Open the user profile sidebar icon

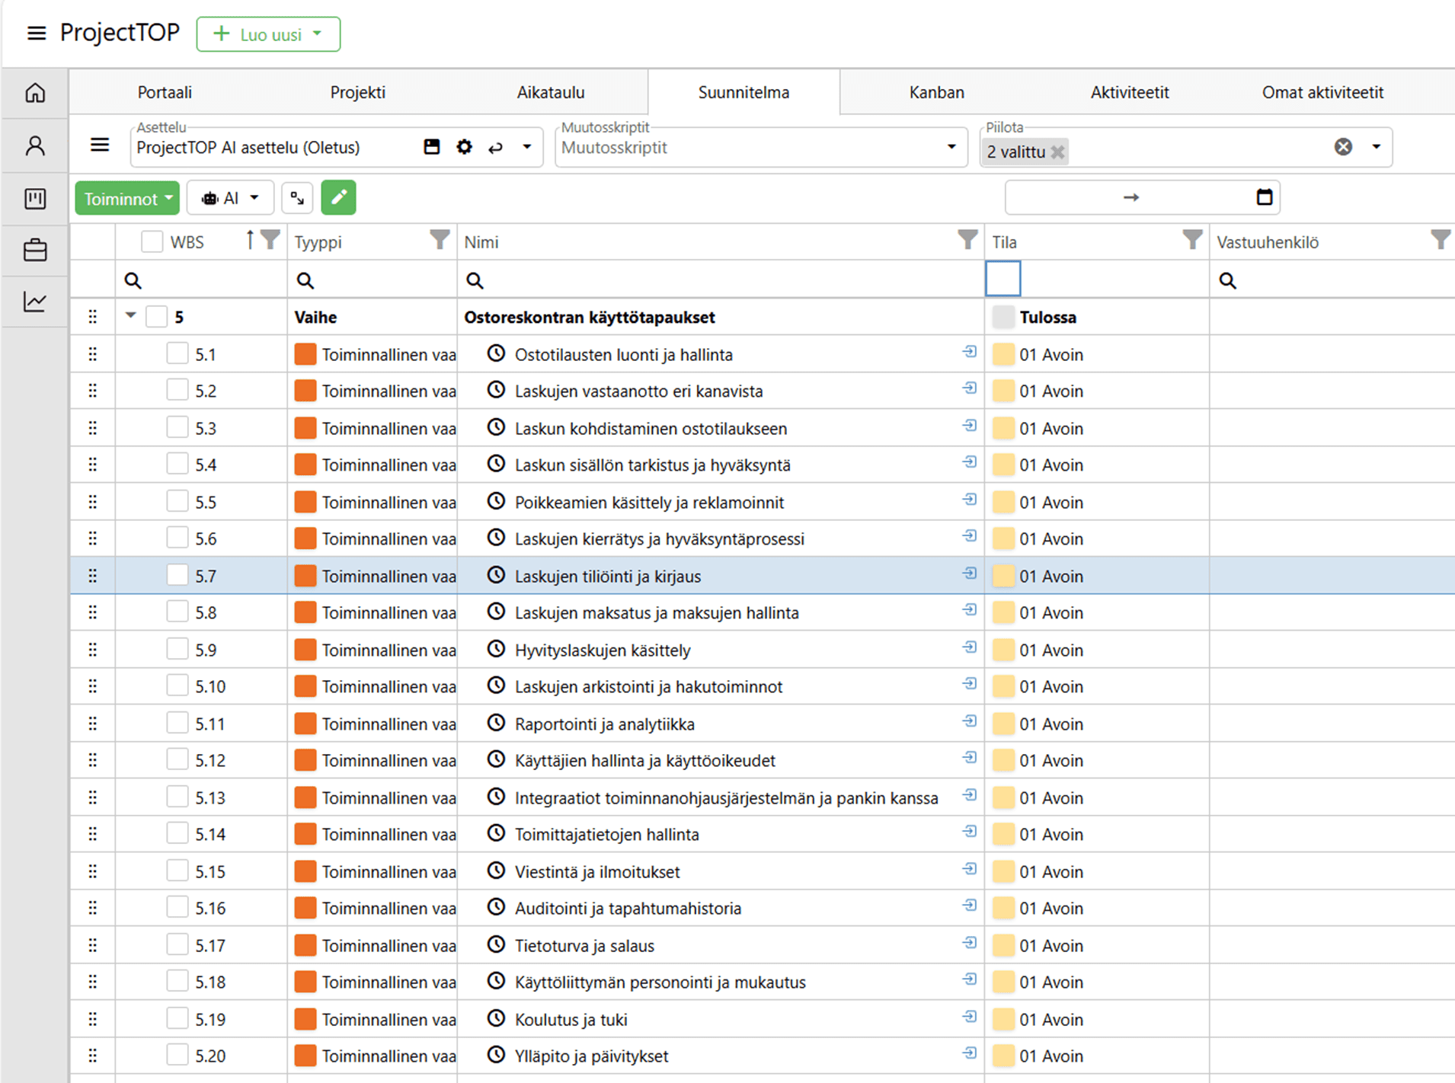coord(35,145)
